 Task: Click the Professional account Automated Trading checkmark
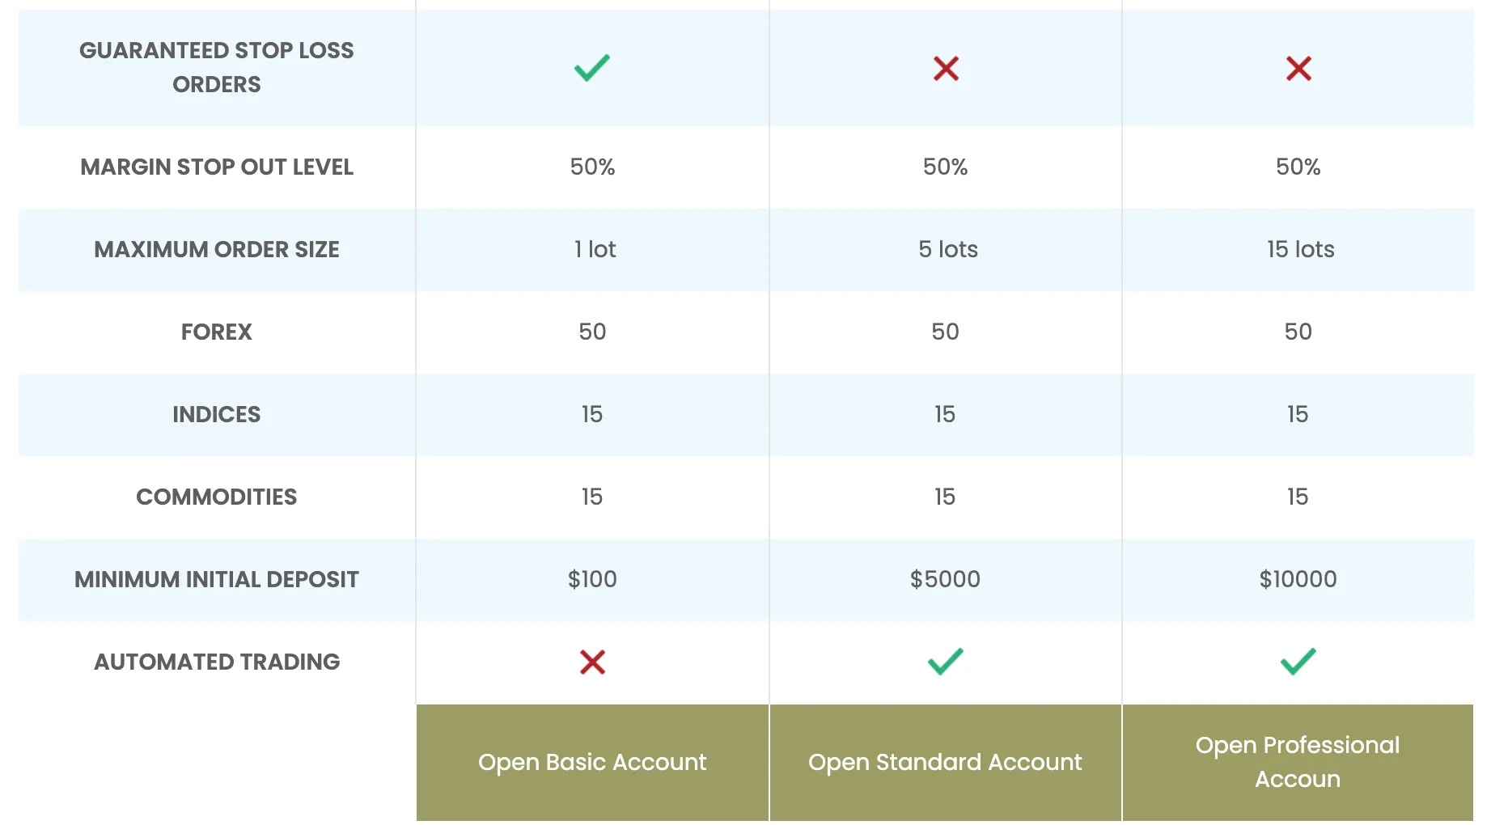[x=1298, y=662]
